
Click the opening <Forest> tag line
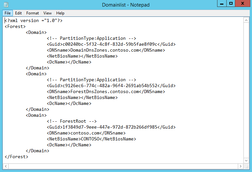click(15, 27)
